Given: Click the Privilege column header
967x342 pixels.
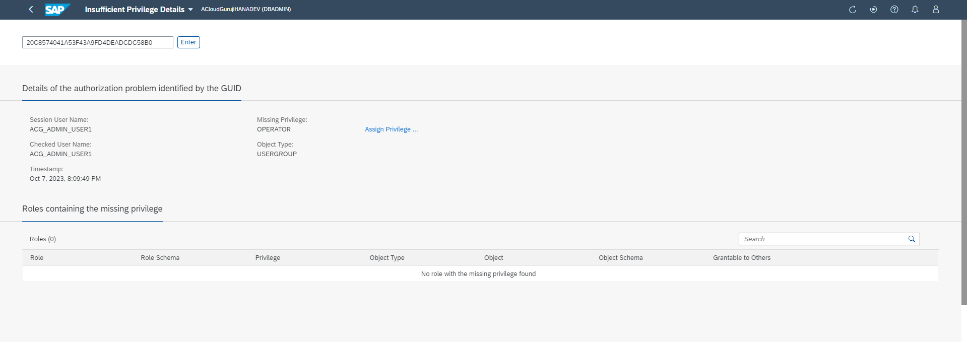Looking at the screenshot, I should pyautogui.click(x=268, y=258).
